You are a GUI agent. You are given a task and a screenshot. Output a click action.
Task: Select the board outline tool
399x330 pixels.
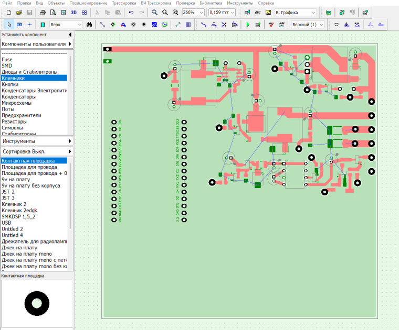[x=165, y=25]
